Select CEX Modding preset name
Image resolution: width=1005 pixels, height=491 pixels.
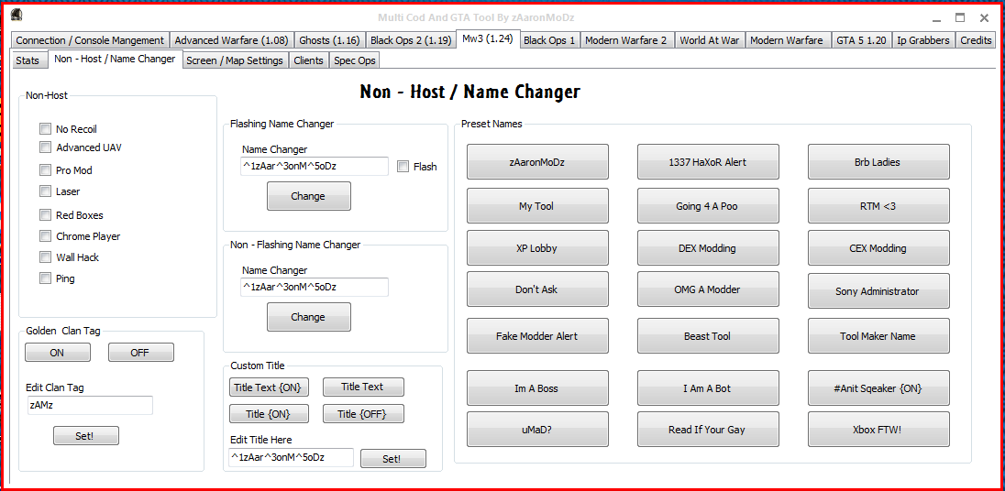(878, 247)
